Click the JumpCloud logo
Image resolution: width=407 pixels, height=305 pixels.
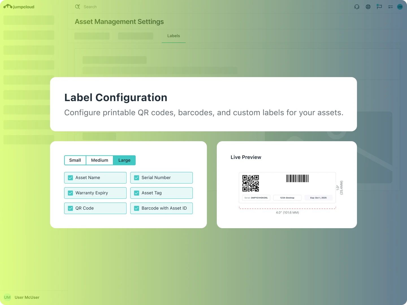[x=18, y=6]
